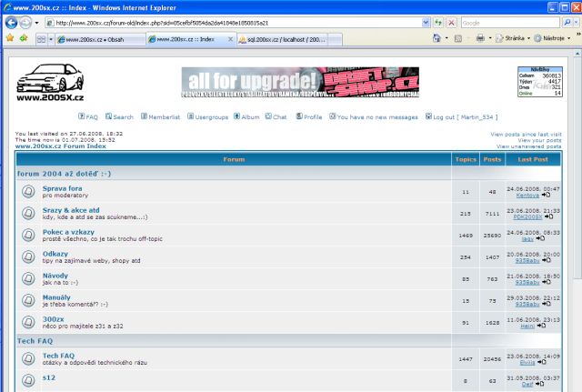Click the Print icon in toolbar
Screen dimensions: 582x392
point(480,38)
